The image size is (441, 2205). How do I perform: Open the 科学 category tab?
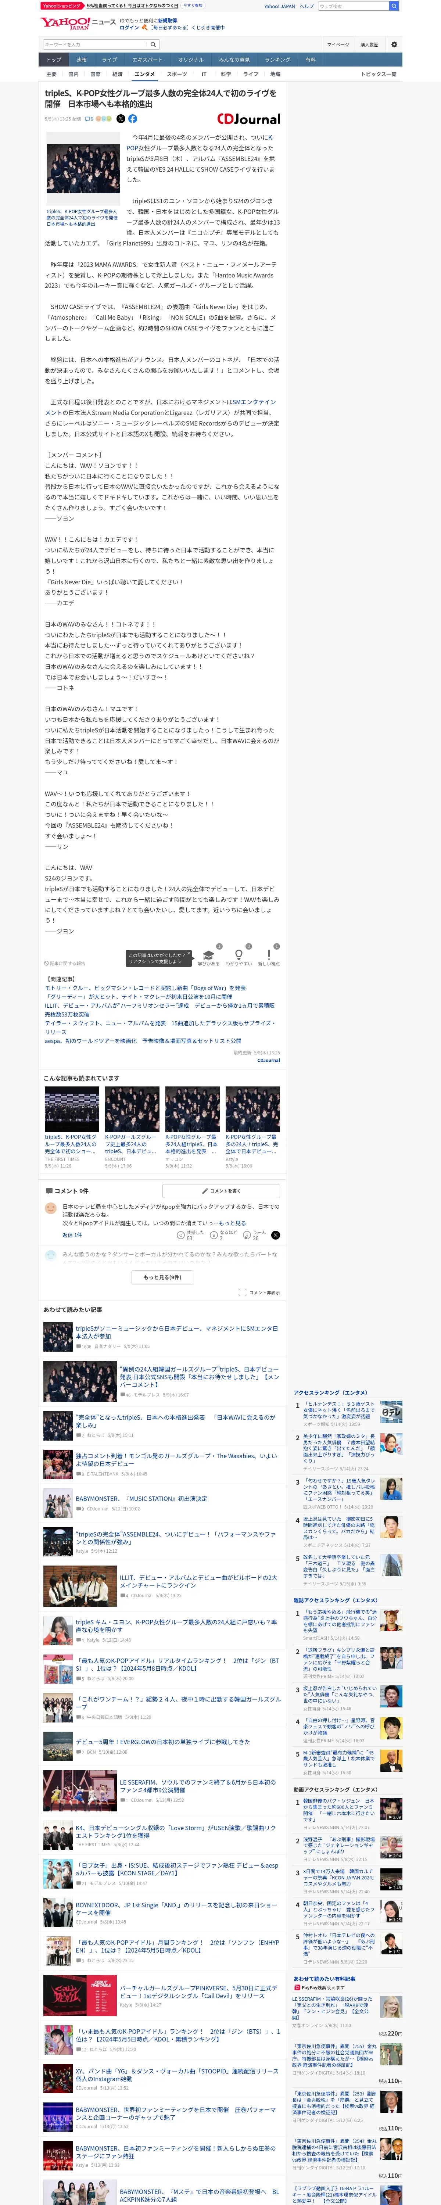[x=226, y=75]
